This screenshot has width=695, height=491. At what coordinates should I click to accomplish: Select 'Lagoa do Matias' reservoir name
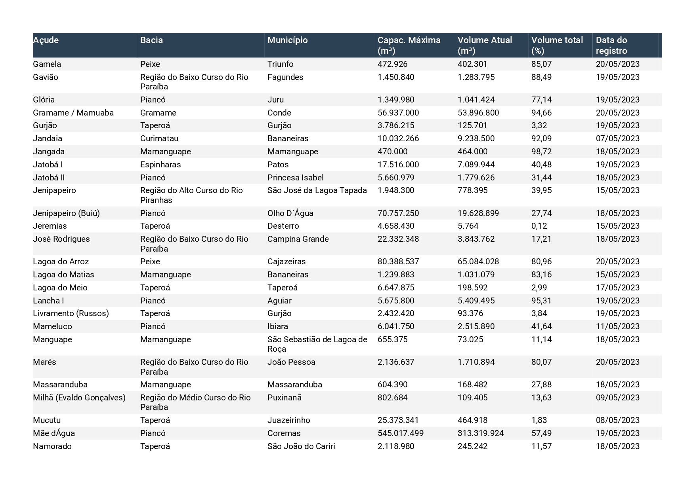63,275
